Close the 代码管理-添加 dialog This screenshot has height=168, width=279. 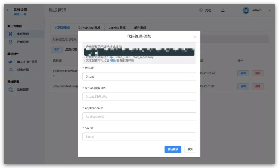click(195, 37)
